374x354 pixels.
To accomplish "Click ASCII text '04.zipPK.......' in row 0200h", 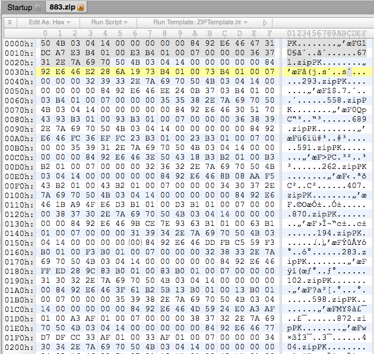I will [327, 347].
